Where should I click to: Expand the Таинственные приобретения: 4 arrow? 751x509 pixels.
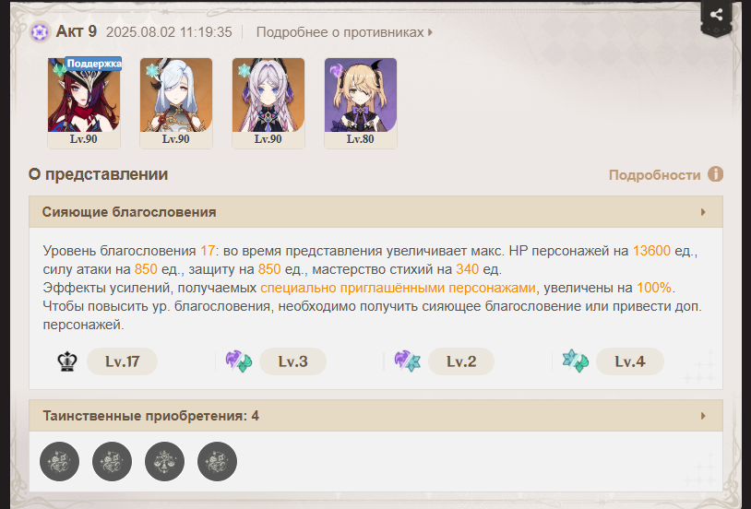[x=703, y=416]
